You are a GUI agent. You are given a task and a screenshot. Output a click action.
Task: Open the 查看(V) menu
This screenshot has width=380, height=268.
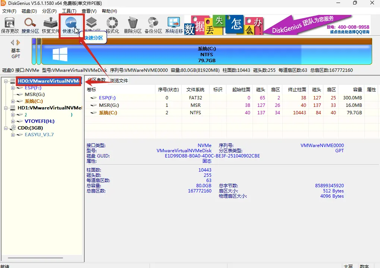coord(89,11)
